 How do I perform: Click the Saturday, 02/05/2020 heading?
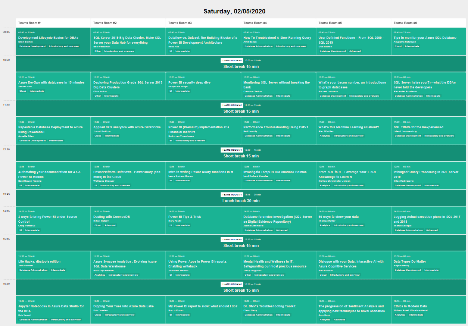[234, 11]
